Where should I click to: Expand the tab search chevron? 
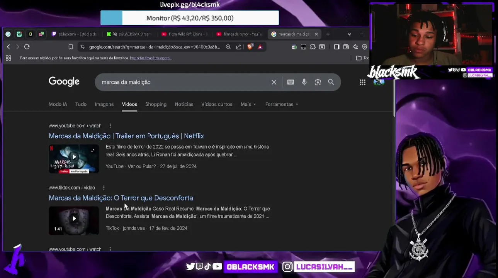pyautogui.click(x=349, y=34)
